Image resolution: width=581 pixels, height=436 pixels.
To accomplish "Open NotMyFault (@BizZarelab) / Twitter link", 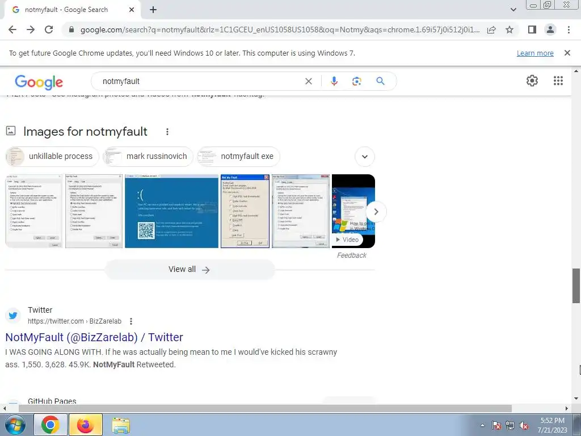I will pos(94,337).
